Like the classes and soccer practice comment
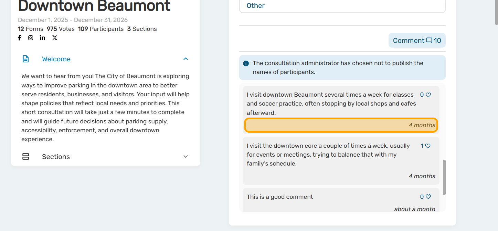This screenshot has width=498, height=231. point(428,95)
